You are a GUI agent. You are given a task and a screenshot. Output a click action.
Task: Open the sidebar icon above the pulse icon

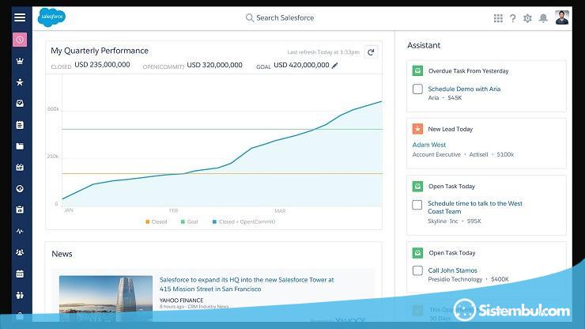tap(20, 210)
